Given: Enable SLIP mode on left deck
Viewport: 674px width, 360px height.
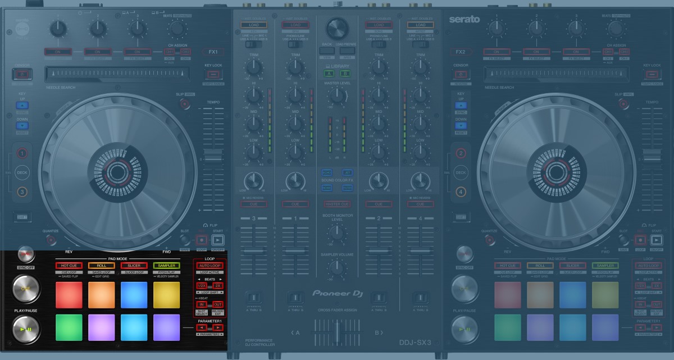Looking at the screenshot, I should [x=185, y=104].
